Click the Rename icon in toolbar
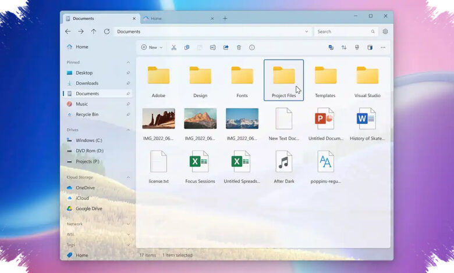Viewport: 454px width, 273px height. click(213, 48)
